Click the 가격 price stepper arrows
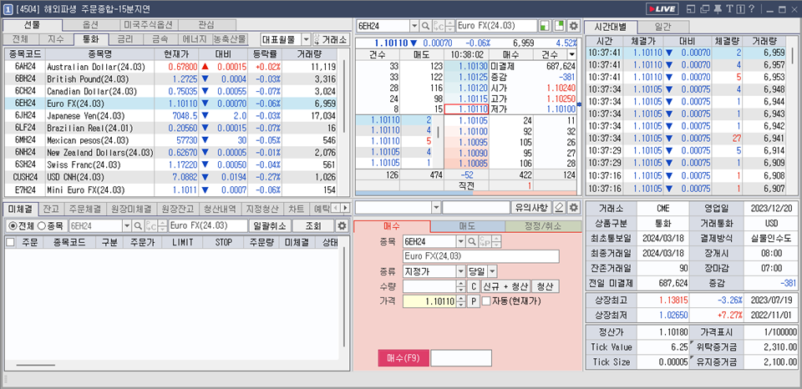 461,301
